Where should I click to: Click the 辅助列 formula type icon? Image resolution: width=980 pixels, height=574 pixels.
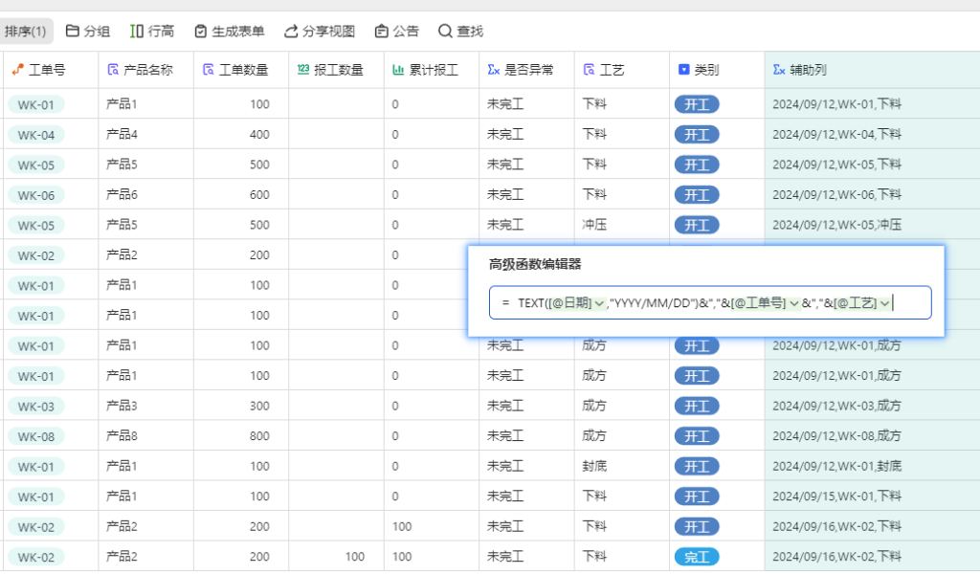point(779,69)
